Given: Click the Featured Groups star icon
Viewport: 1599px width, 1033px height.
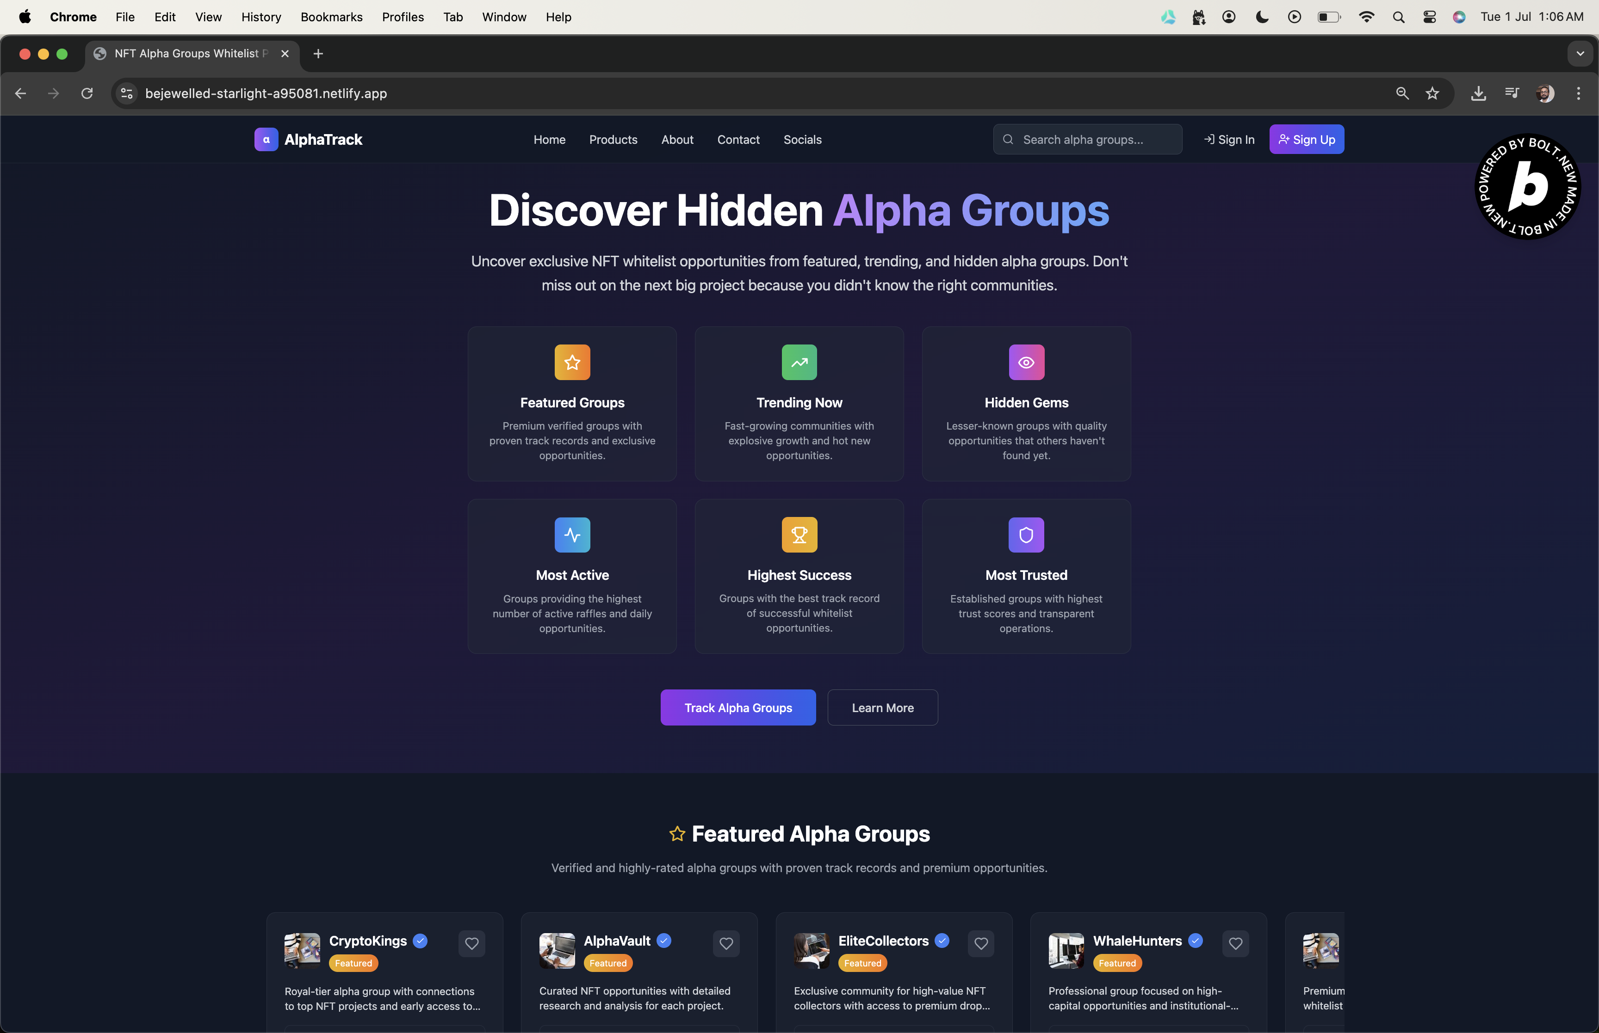Looking at the screenshot, I should coord(572,362).
